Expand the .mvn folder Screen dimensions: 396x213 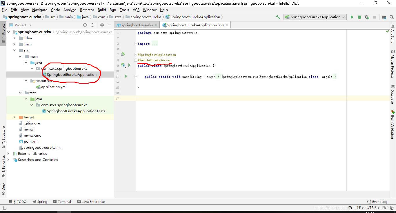[x=14, y=44]
